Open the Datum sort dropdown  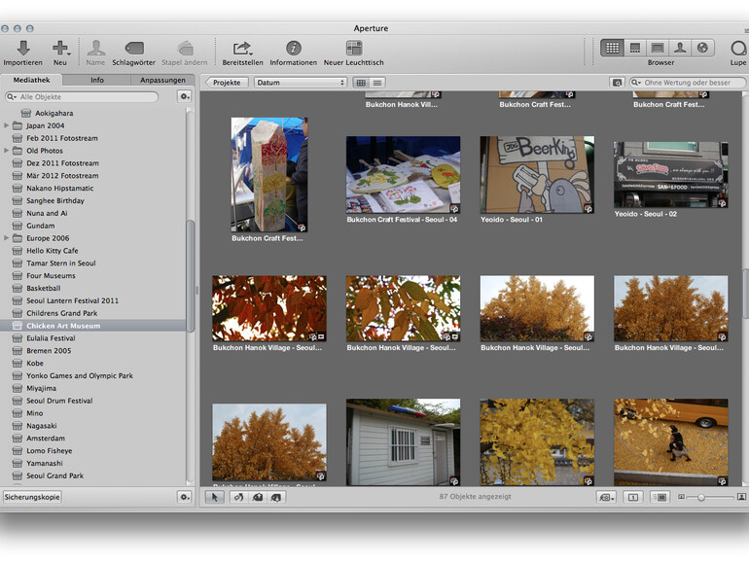click(300, 83)
